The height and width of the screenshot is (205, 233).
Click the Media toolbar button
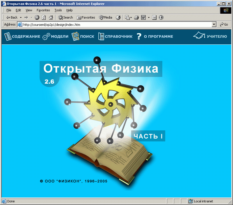106,17
